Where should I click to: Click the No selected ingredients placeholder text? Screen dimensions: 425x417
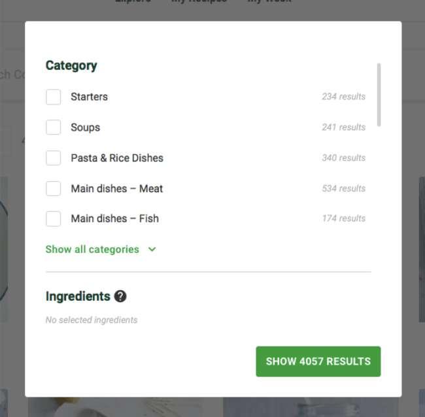(92, 320)
